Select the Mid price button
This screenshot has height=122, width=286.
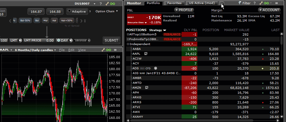[45, 21]
